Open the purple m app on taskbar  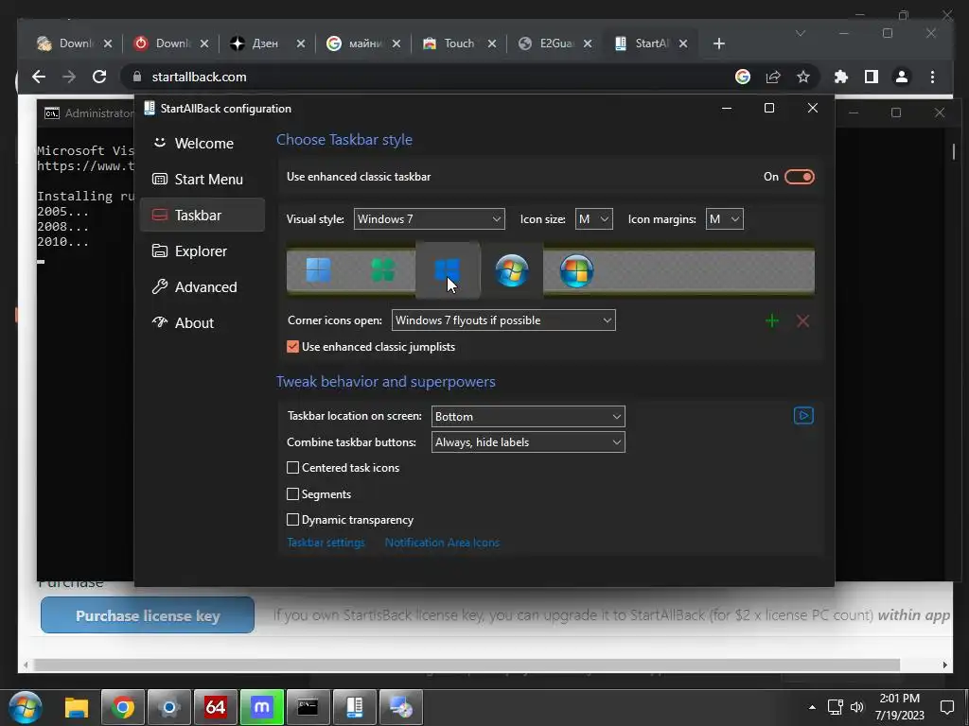pos(262,707)
